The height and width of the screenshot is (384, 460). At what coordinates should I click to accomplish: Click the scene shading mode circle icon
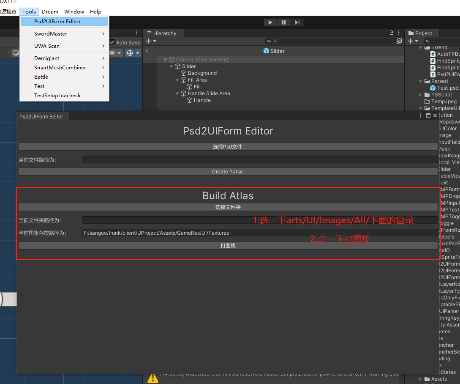(16, 52)
